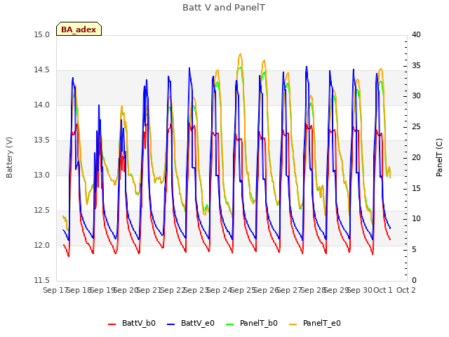Click the 15 right axis label
This screenshot has width=449, height=337.
point(416,188)
